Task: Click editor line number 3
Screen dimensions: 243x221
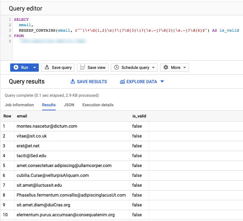Action: click(10, 30)
